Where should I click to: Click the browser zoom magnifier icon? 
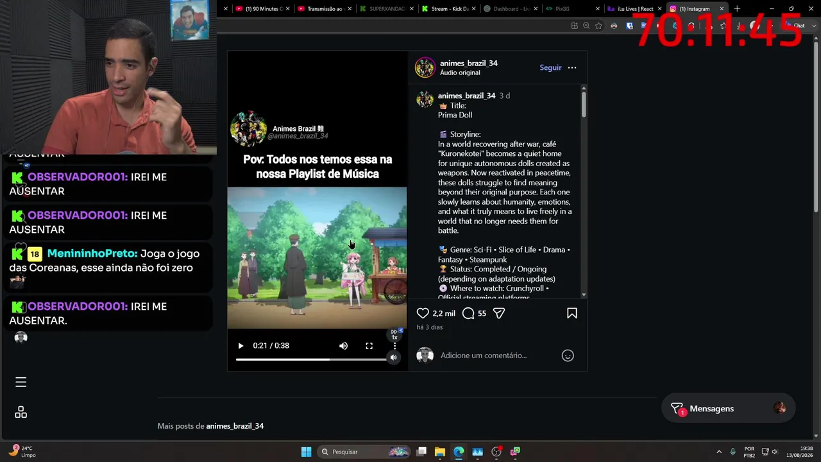click(586, 26)
